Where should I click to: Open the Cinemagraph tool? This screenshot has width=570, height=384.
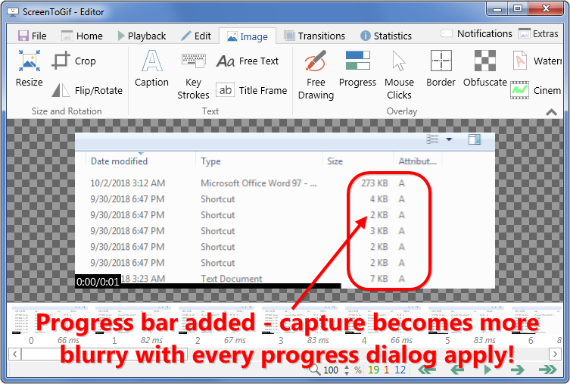(536, 90)
